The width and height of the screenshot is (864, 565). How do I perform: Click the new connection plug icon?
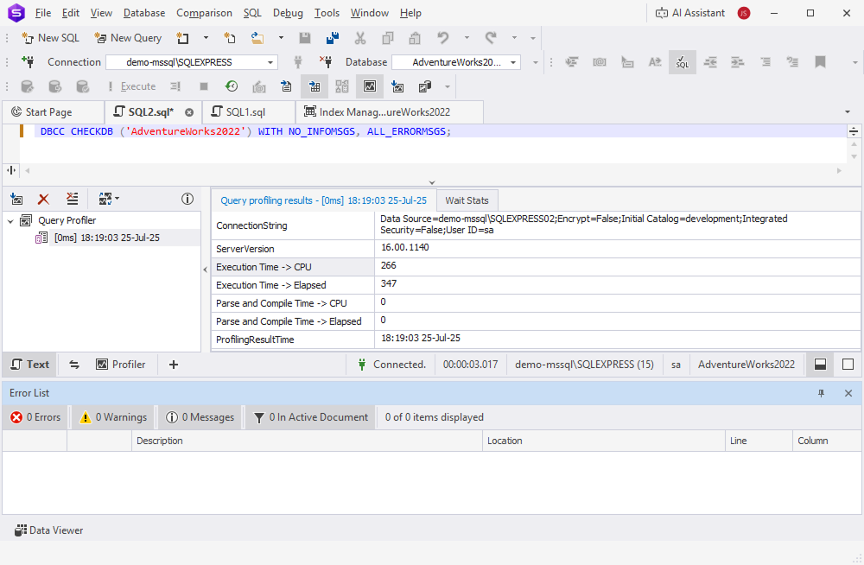[x=28, y=62]
